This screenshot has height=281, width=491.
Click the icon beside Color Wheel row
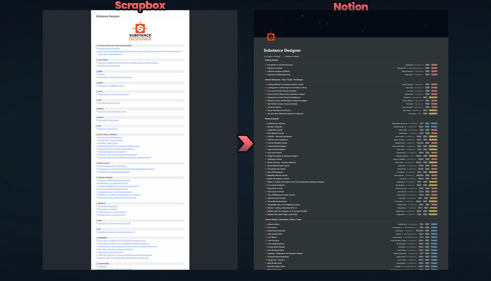pos(265,237)
